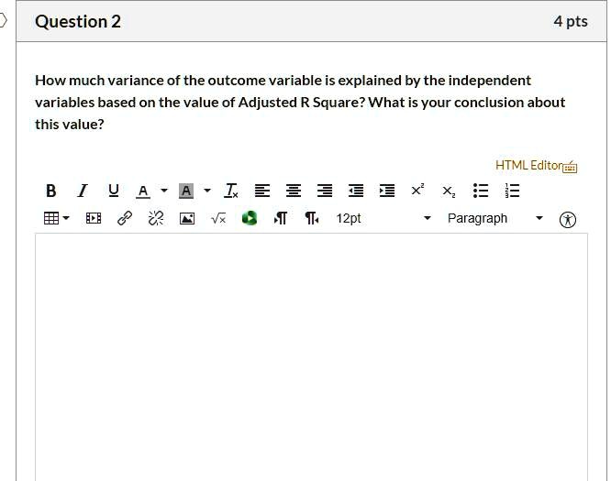Switch to HTML Editor view

click(x=536, y=166)
